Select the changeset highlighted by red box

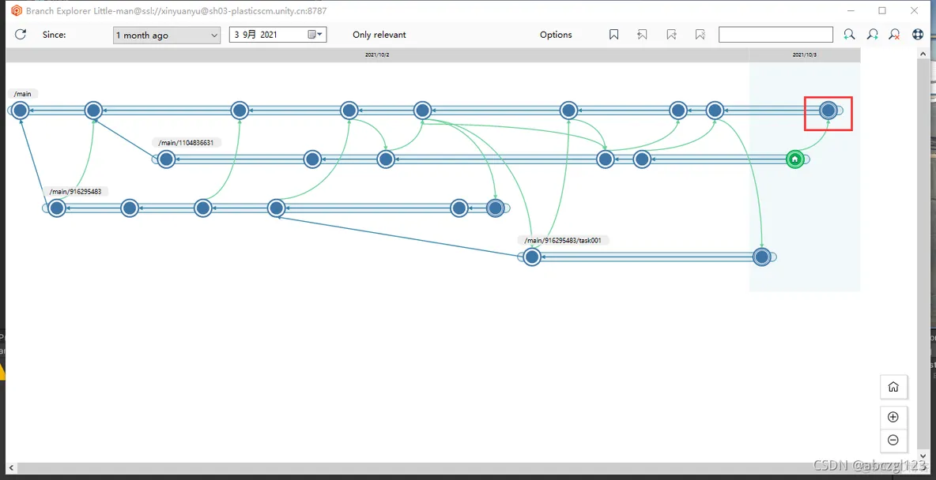coord(828,111)
